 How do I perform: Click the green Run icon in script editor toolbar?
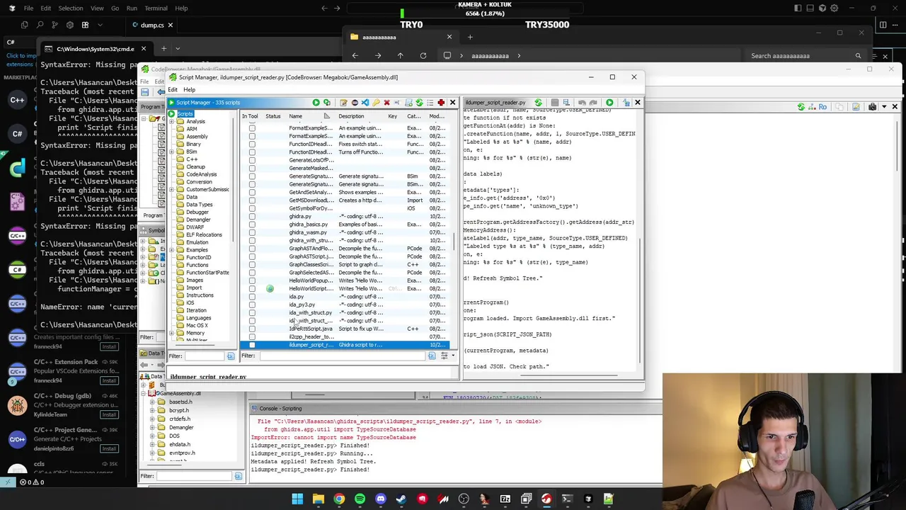pyautogui.click(x=609, y=103)
